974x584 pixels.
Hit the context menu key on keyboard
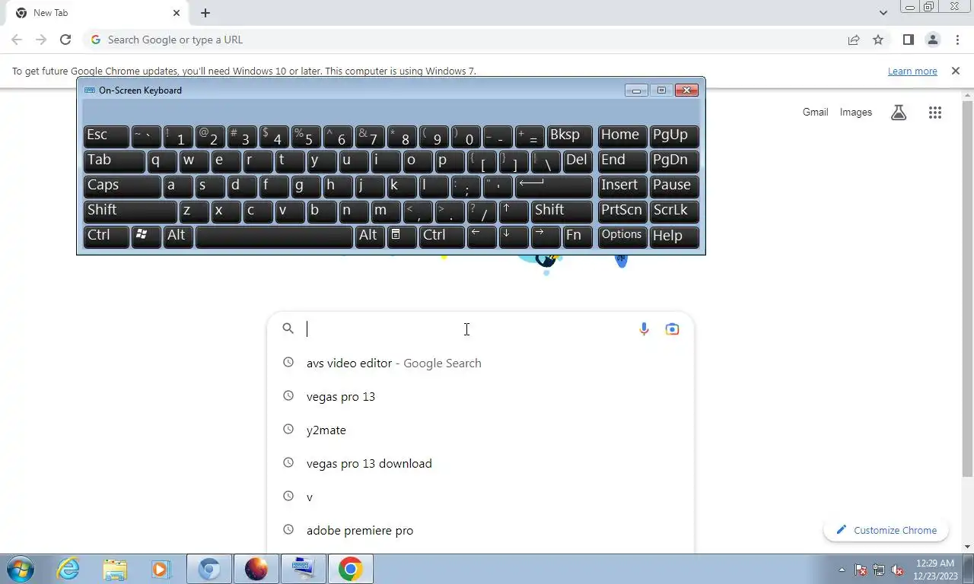pyautogui.click(x=402, y=236)
